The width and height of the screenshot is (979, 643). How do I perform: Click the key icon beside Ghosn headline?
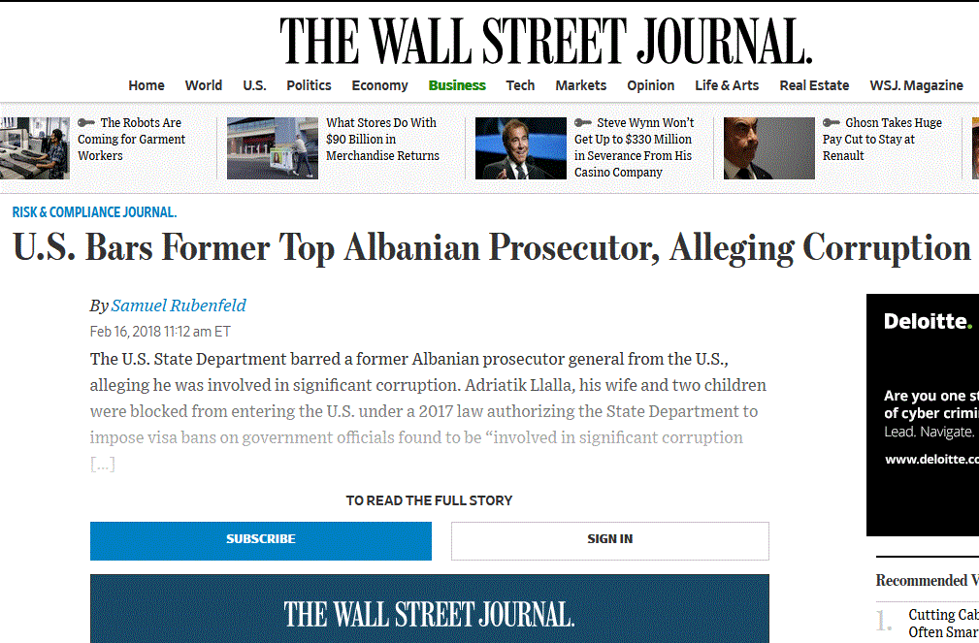coord(832,123)
